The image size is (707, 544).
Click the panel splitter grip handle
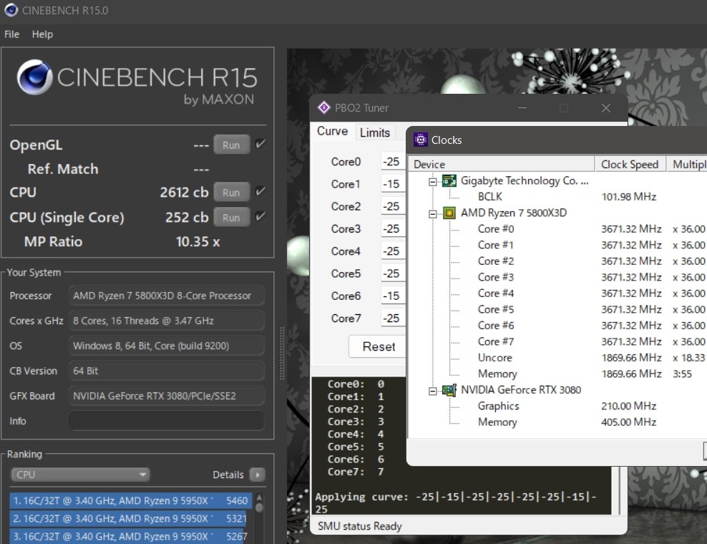[x=282, y=353]
